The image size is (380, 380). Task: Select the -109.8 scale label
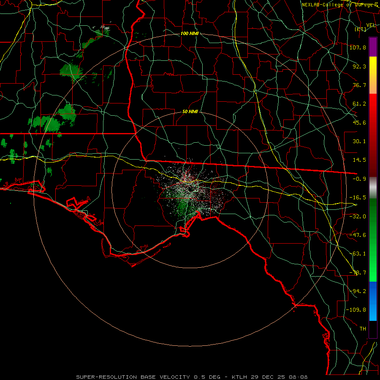click(x=356, y=310)
